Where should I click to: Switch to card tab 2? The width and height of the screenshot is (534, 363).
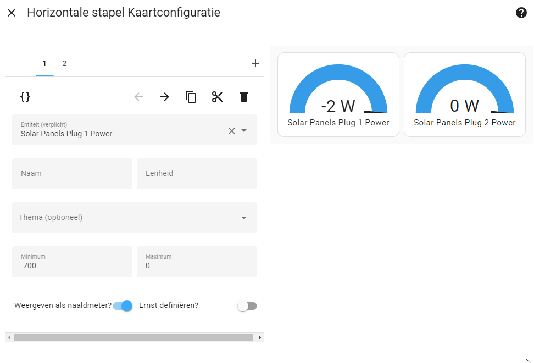point(64,63)
